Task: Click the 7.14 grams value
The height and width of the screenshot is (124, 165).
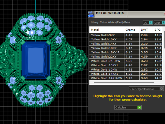Action: point(129,56)
